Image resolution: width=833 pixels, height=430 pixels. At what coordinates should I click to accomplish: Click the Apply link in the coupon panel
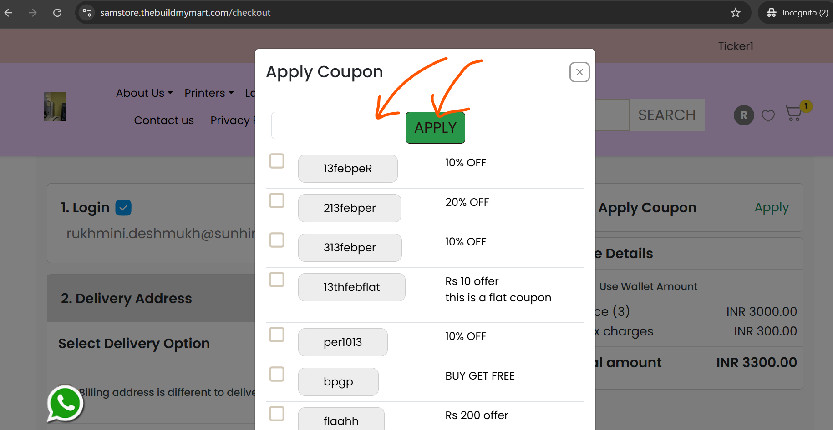(772, 208)
